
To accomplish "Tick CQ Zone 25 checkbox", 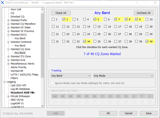I will (95, 34).
